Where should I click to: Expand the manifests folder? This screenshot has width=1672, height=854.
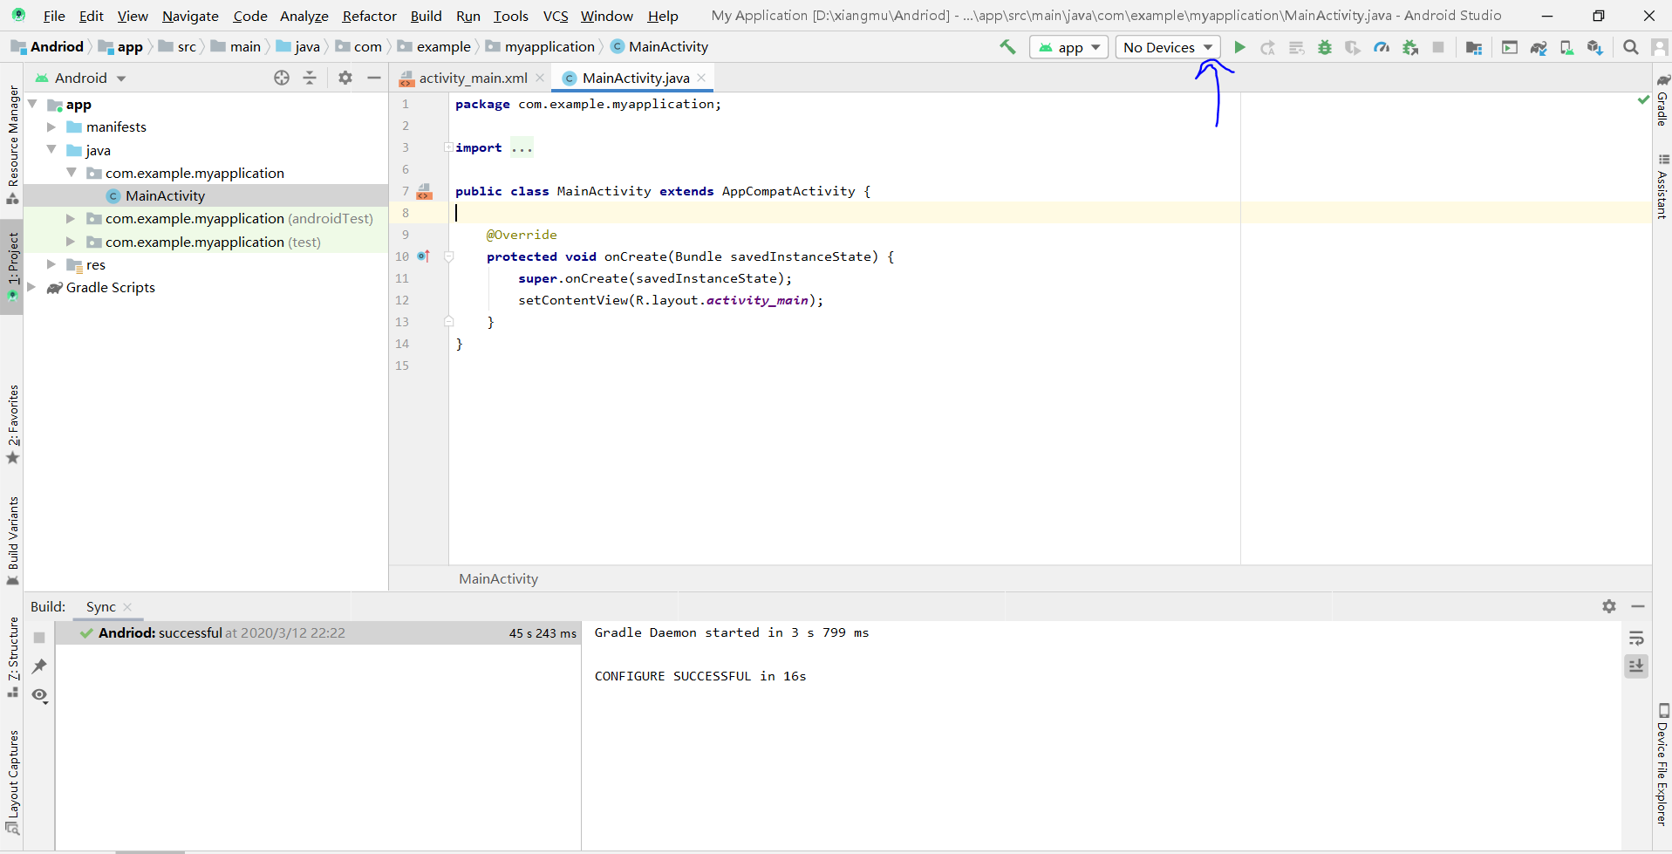coord(51,126)
